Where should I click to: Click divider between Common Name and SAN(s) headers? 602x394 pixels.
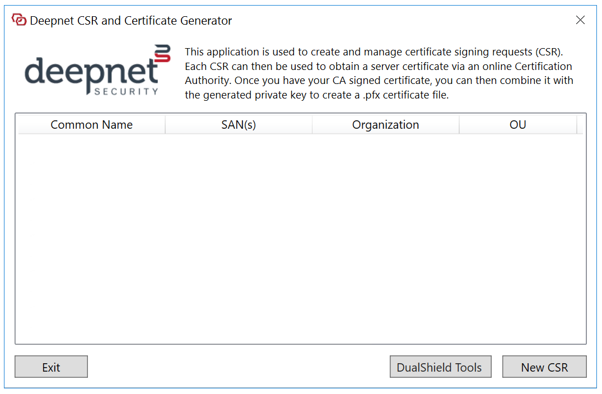(165, 125)
